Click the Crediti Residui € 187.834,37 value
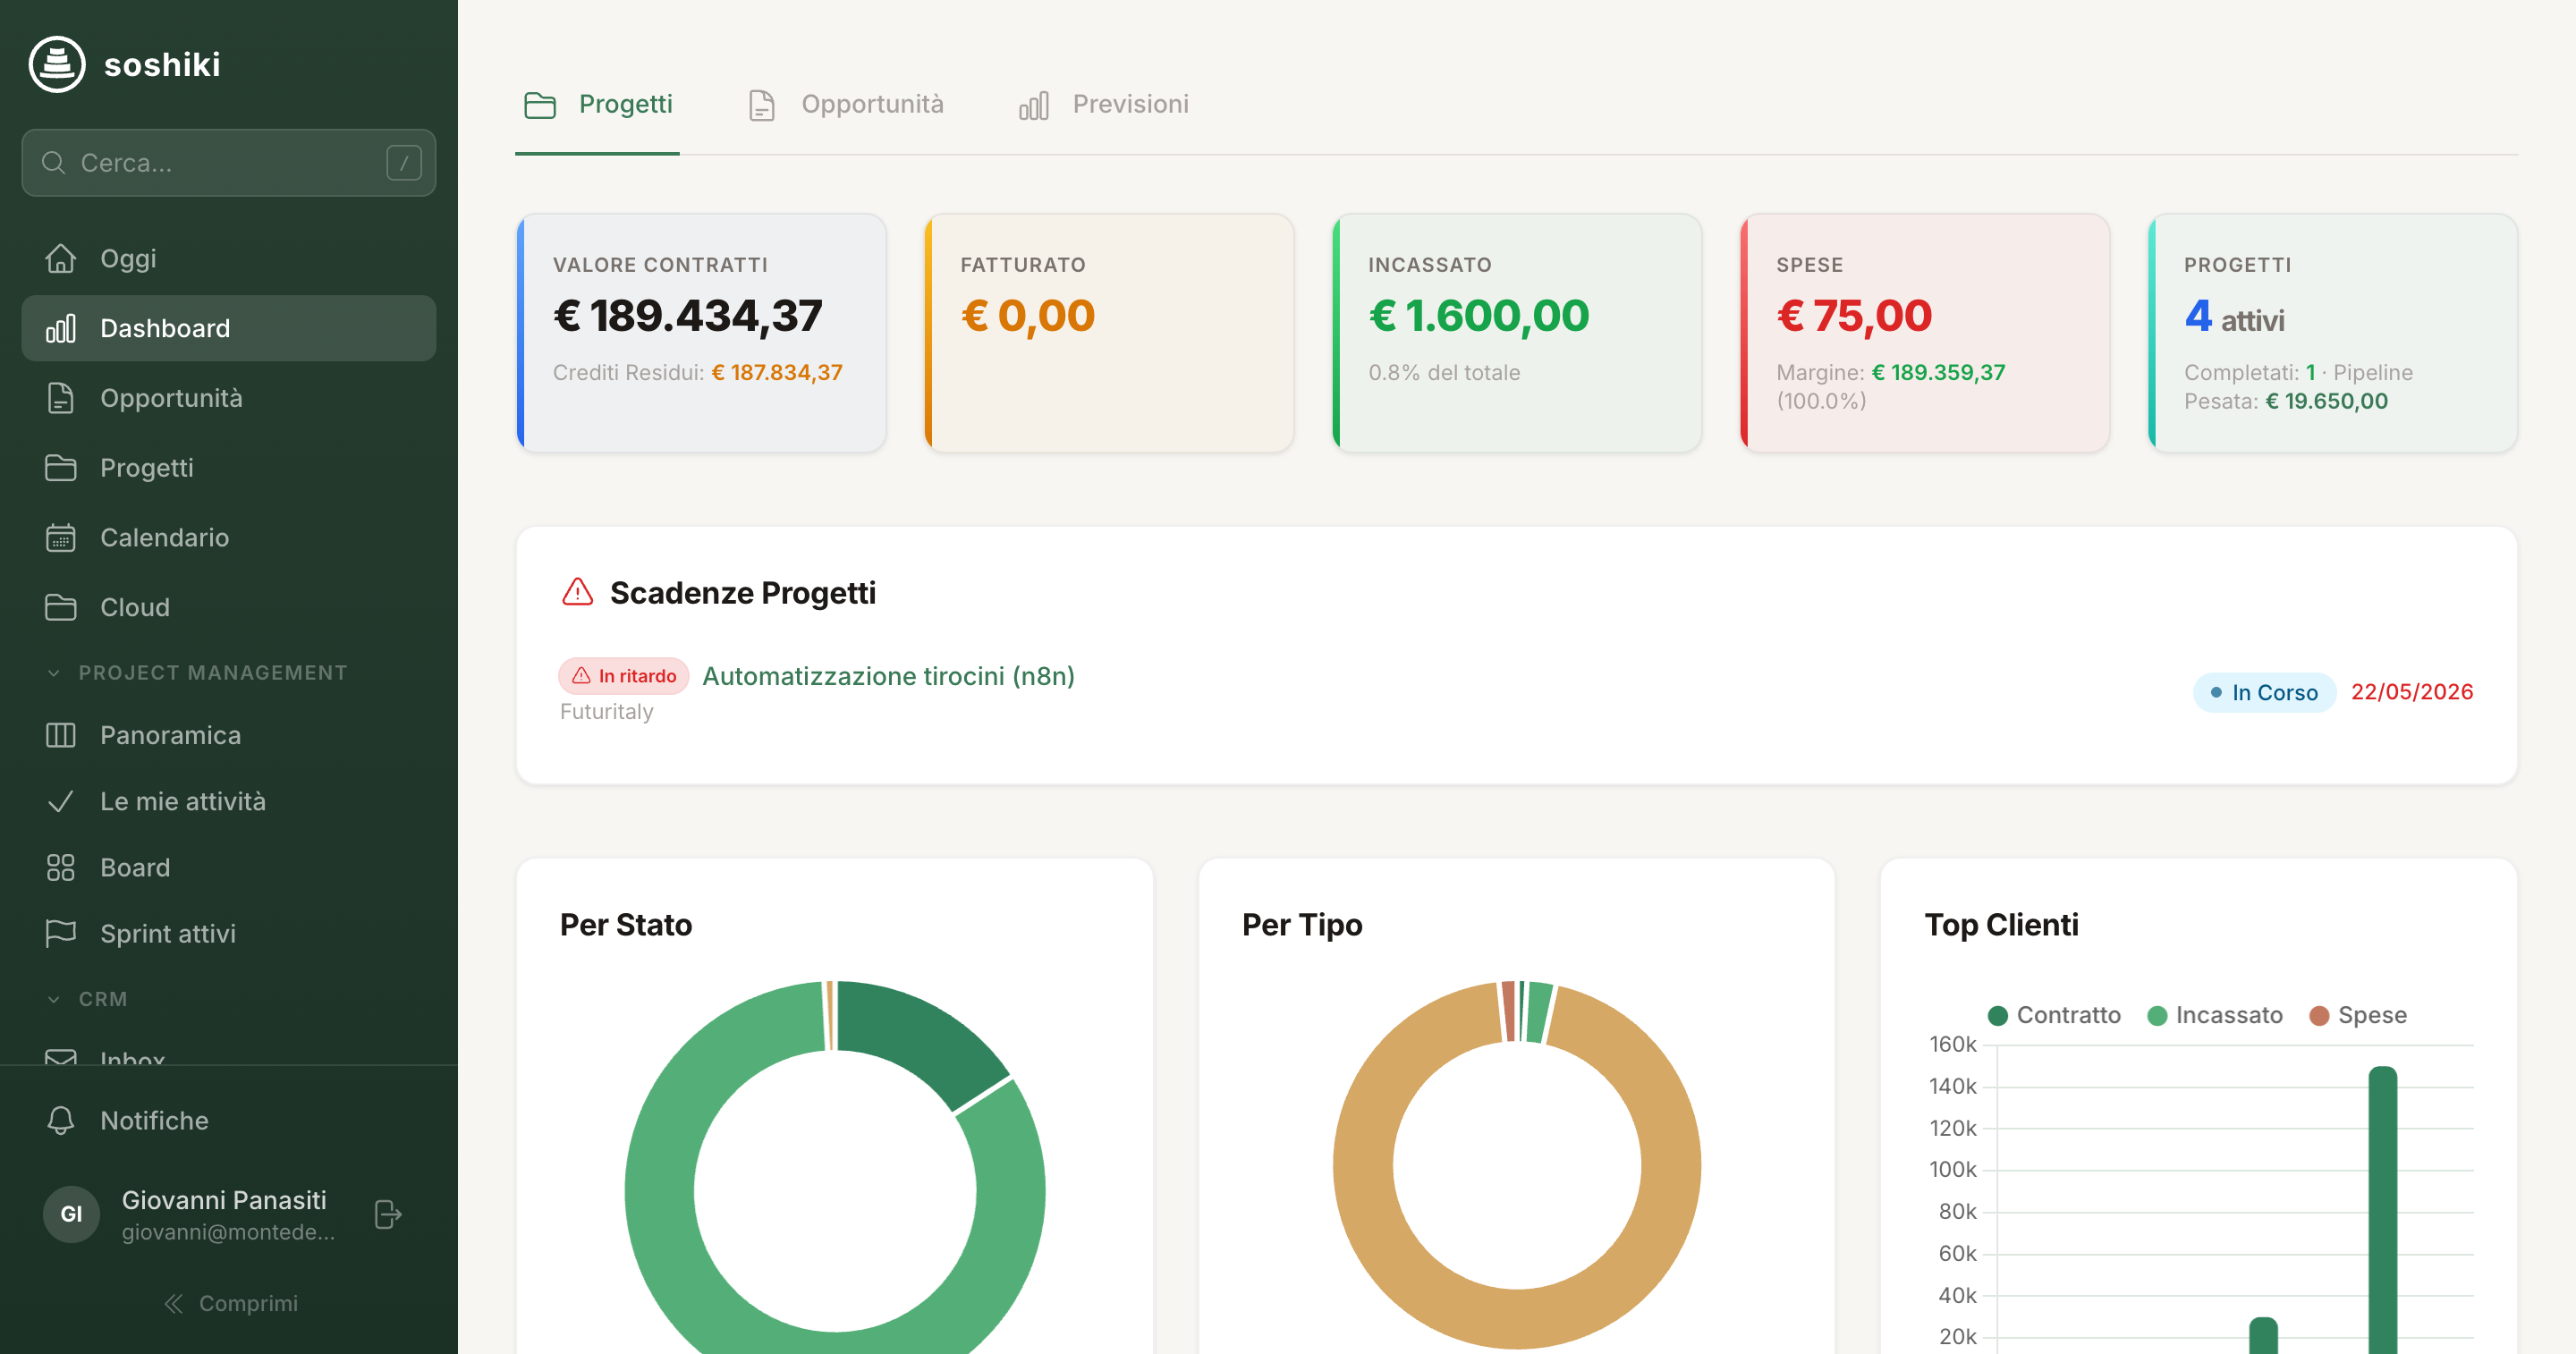Viewport: 2576px width, 1354px height. pos(777,373)
